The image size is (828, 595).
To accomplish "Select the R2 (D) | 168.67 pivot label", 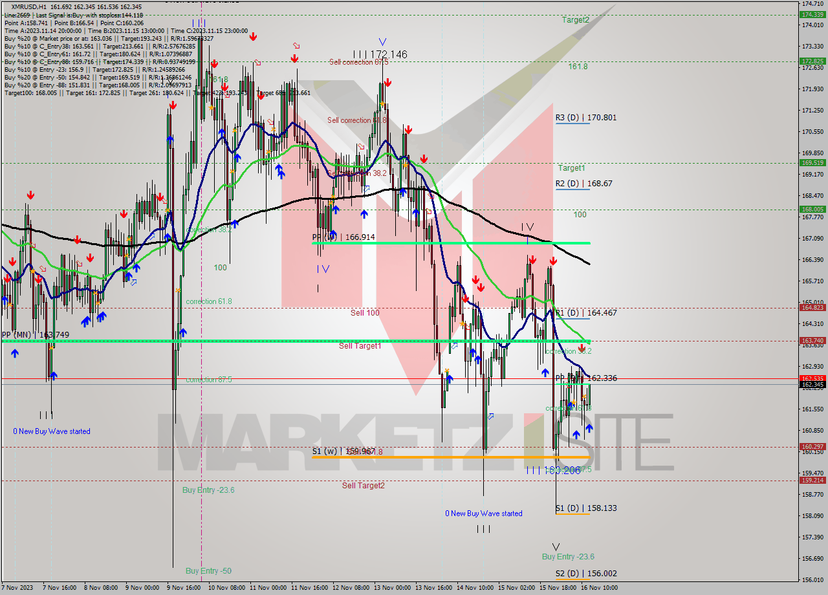I will (583, 184).
